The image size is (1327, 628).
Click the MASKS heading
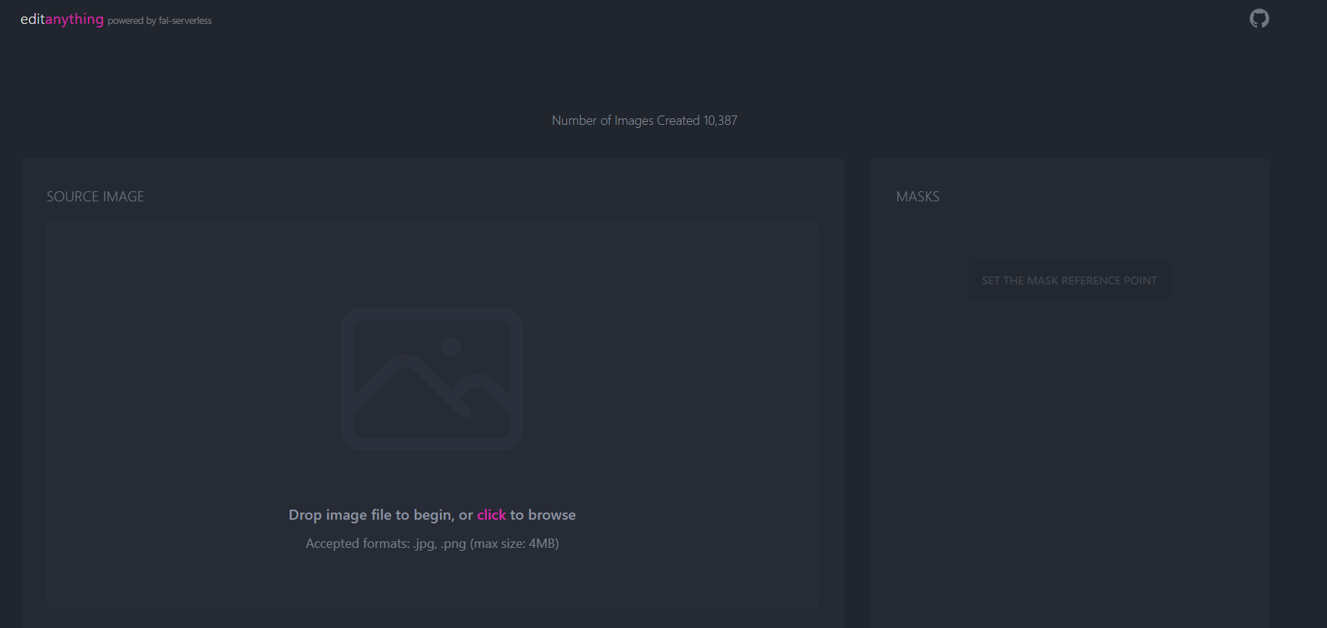point(917,196)
